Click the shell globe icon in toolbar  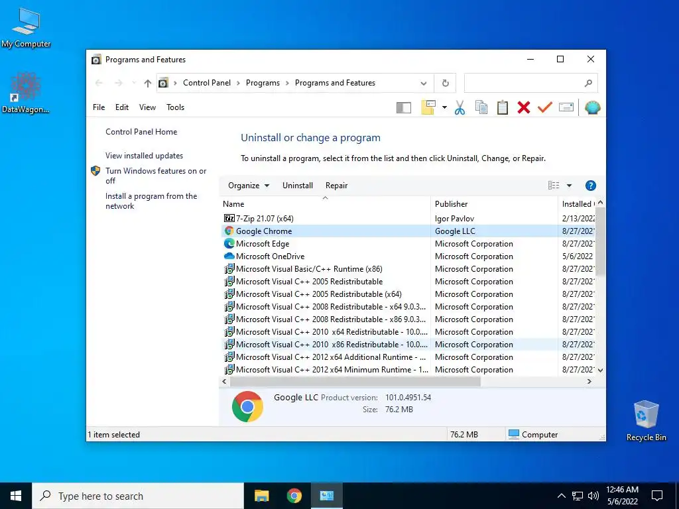592,107
